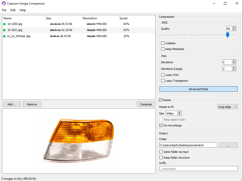Increase the resize Size value stepper

click(x=179, y=112)
